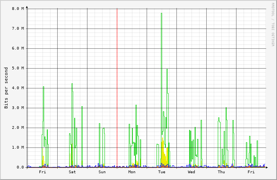The image size is (277, 180).
Task: Click the 5.0 M axis label
Action: pyautogui.click(x=18, y=68)
